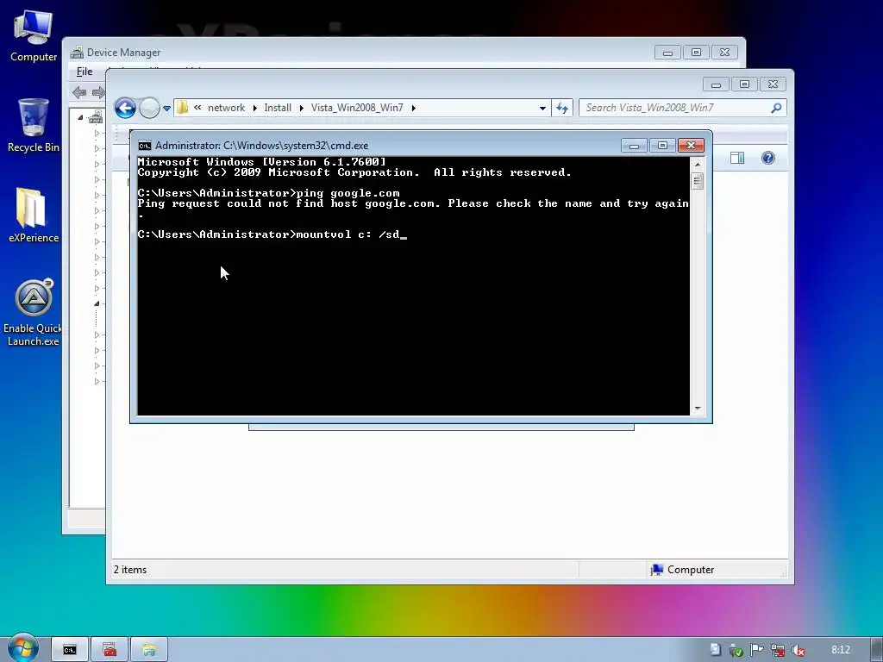Click the Vista_Win2008_Win7 breadcrumb segment
This screenshot has width=883, height=662.
pyautogui.click(x=357, y=108)
